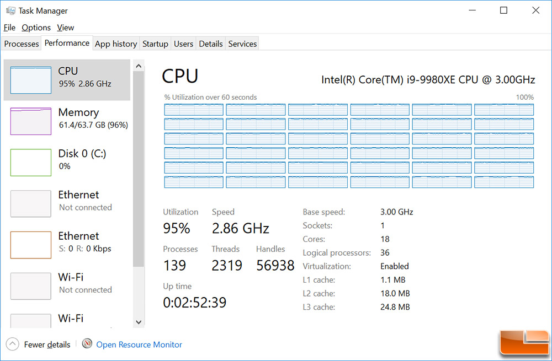Close the Task Manager window
The height and width of the screenshot is (361, 552).
[x=535, y=10]
